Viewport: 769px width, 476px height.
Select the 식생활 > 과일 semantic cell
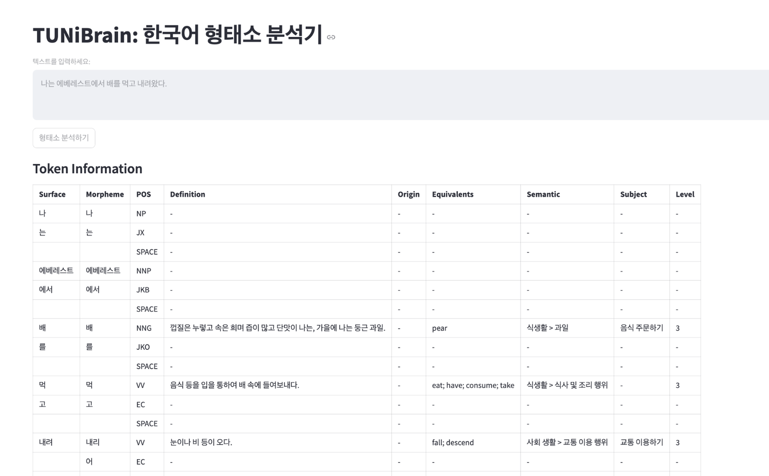[547, 328]
